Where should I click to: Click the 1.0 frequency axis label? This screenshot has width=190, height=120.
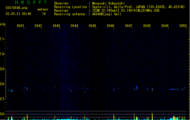click(x=2, y=54)
